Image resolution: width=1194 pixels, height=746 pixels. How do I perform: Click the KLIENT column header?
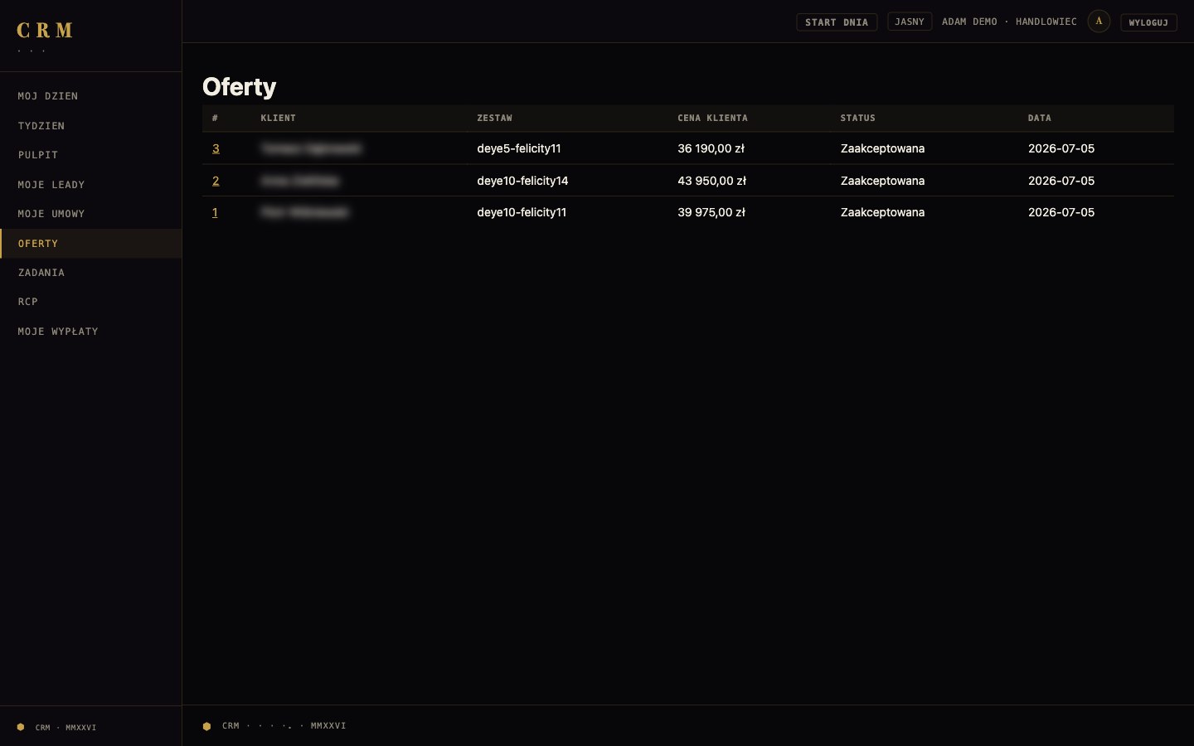[278, 118]
